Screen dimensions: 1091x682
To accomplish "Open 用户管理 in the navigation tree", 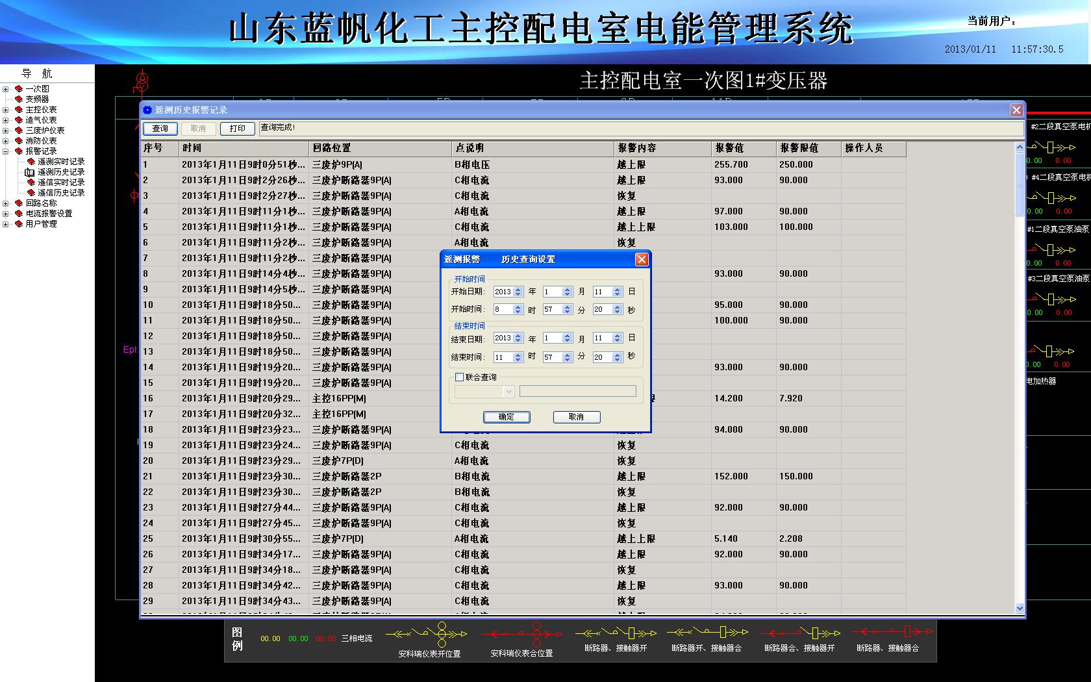I will (x=41, y=224).
